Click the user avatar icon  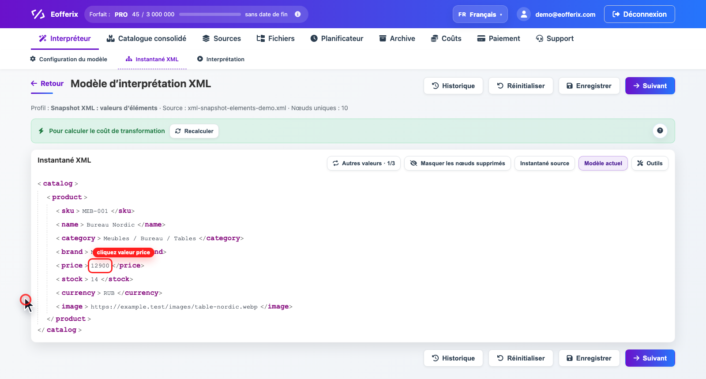tap(523, 14)
